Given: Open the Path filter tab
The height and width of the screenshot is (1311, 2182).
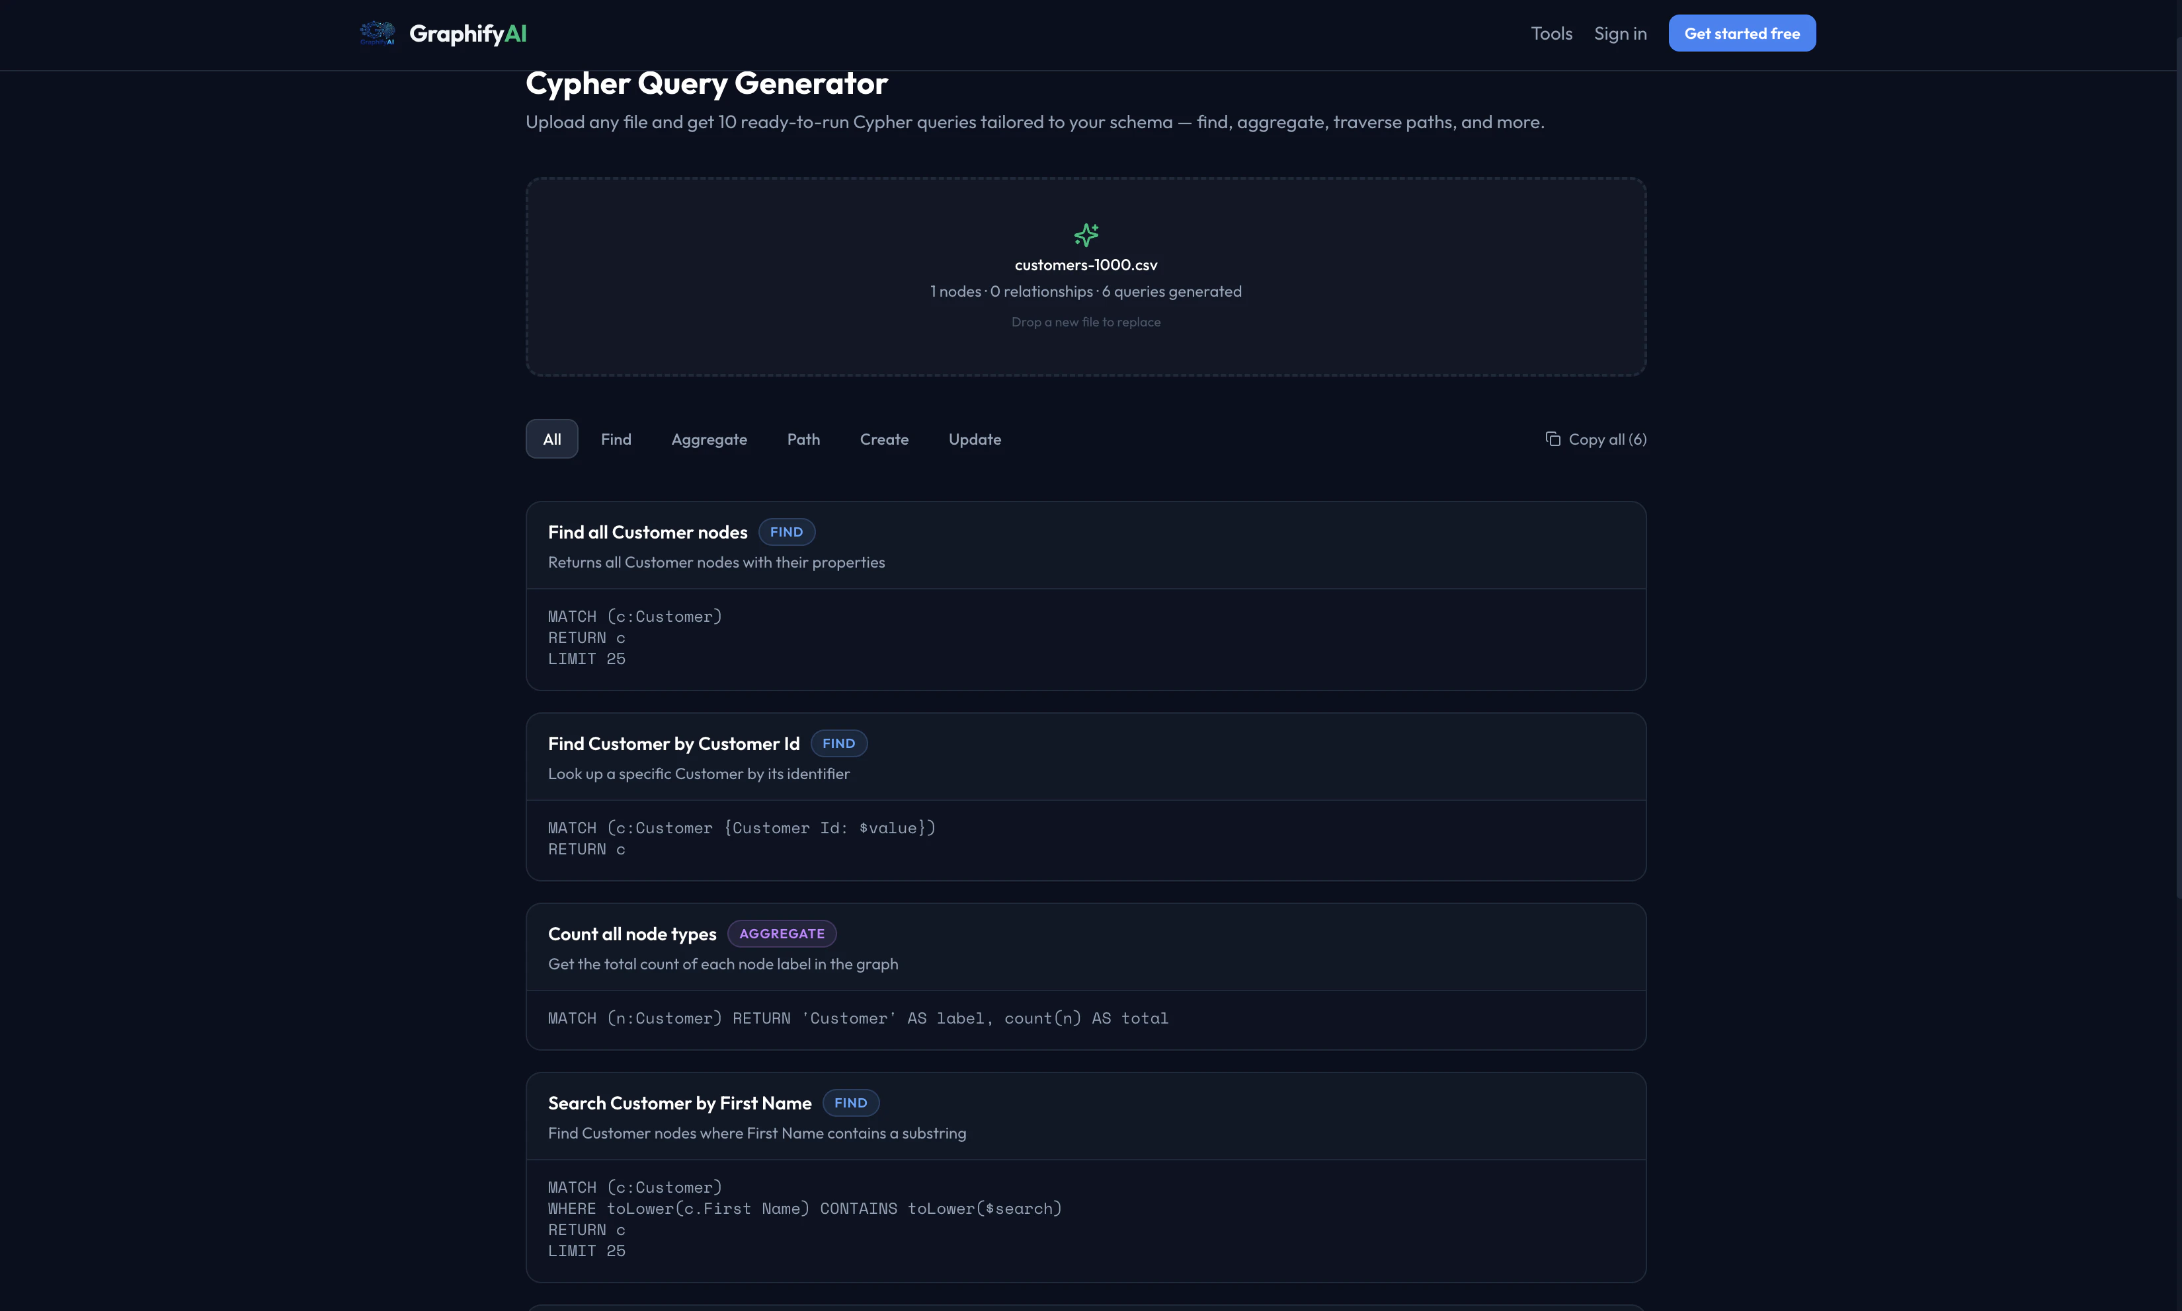Looking at the screenshot, I should tap(803, 439).
